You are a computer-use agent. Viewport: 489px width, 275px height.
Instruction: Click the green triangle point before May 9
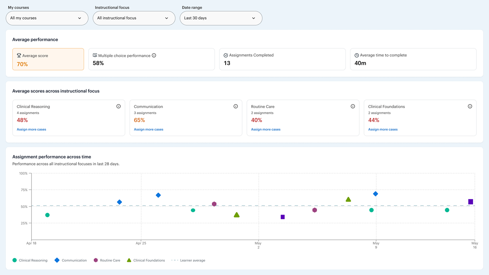pos(348,199)
